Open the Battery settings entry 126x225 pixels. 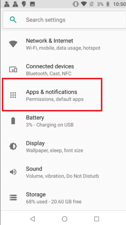(63, 121)
